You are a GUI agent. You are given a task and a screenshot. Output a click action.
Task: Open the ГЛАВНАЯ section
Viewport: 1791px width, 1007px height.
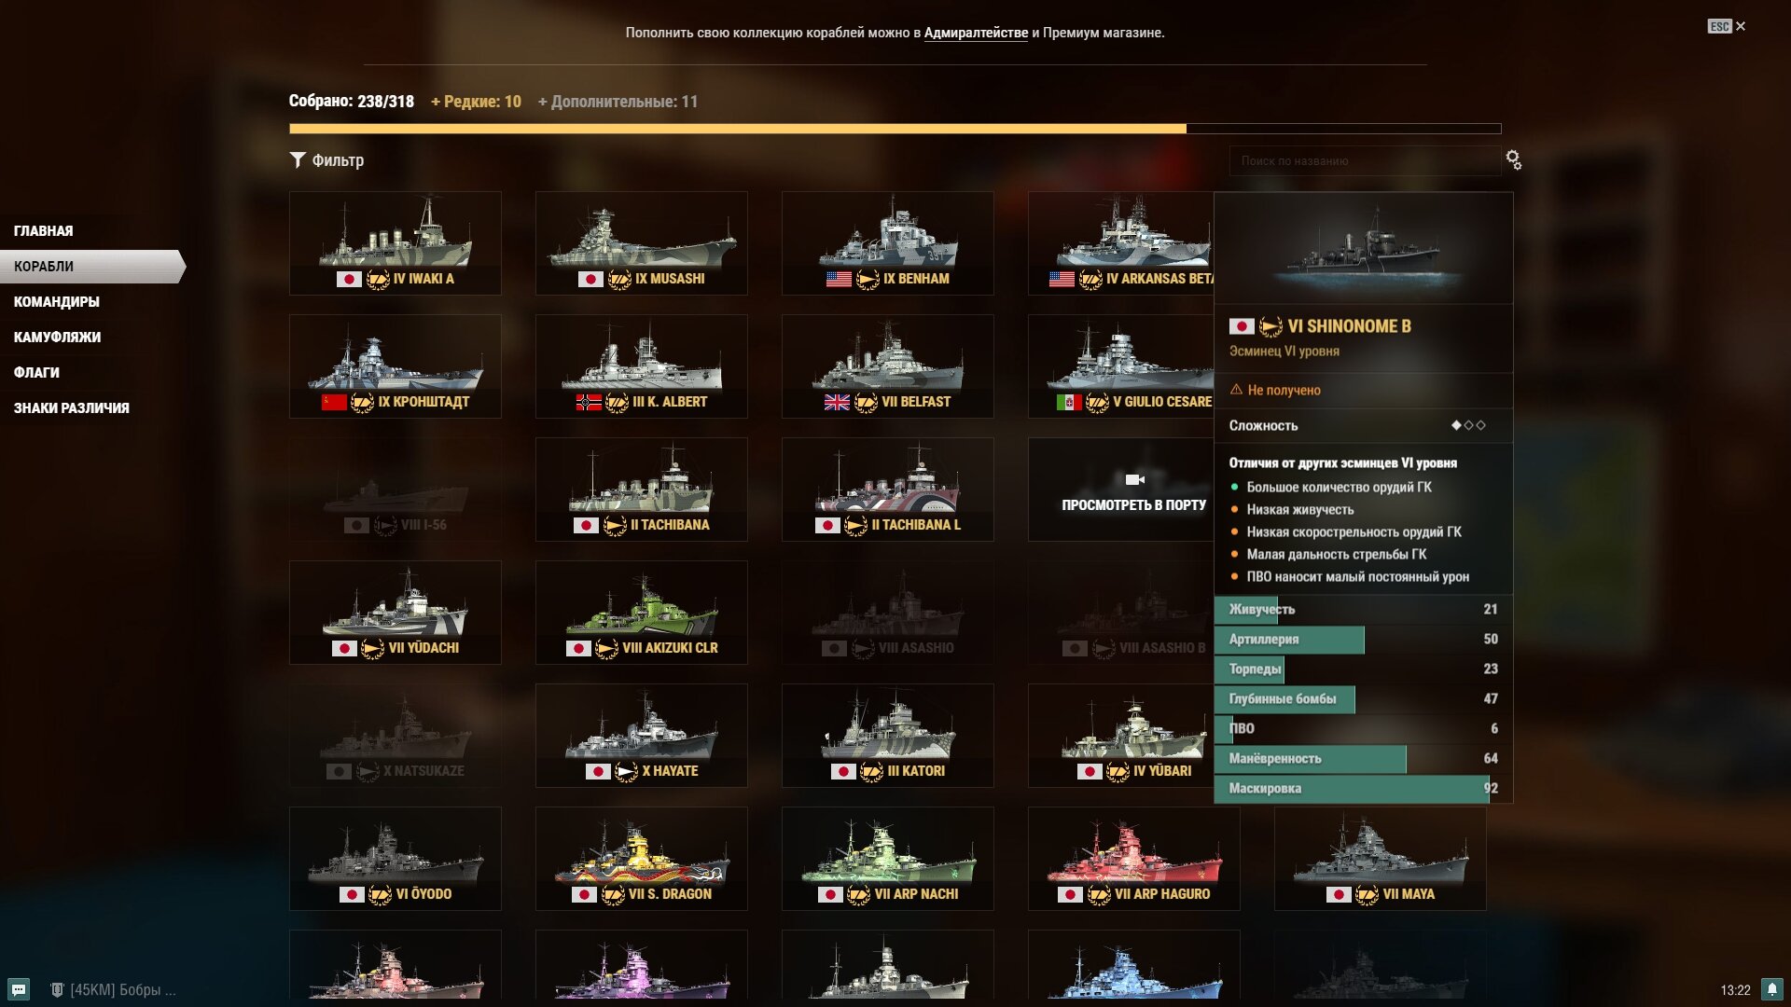pyautogui.click(x=43, y=231)
